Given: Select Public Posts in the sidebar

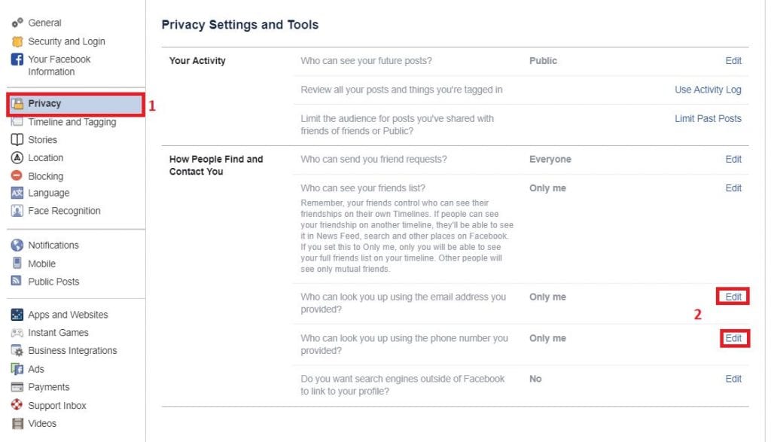Looking at the screenshot, I should pos(53,282).
